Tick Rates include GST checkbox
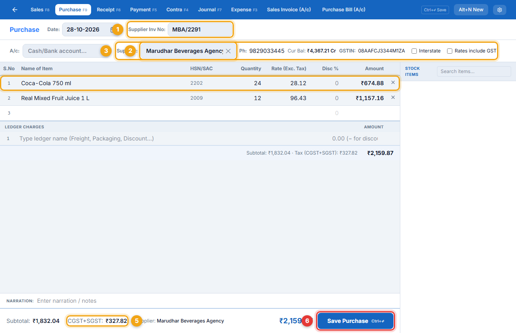The width and height of the screenshot is (516, 333). [449, 51]
